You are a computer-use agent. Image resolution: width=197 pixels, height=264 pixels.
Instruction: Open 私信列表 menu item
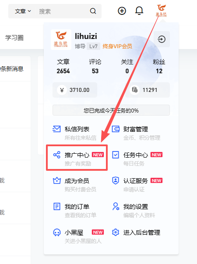pos(77,129)
